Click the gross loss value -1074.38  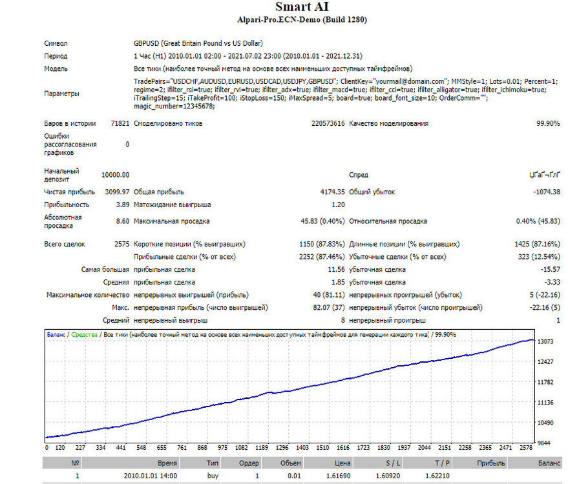547,192
